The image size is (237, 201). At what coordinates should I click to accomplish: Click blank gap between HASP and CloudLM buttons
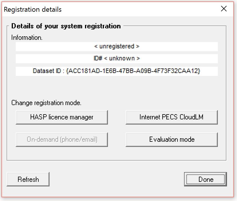(x=117, y=117)
